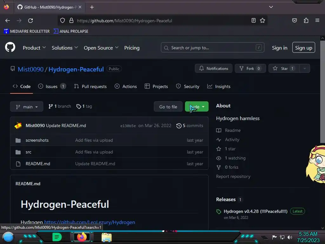View the 1 watching link
Viewport: 325px width, 244px height.
[x=231, y=158]
